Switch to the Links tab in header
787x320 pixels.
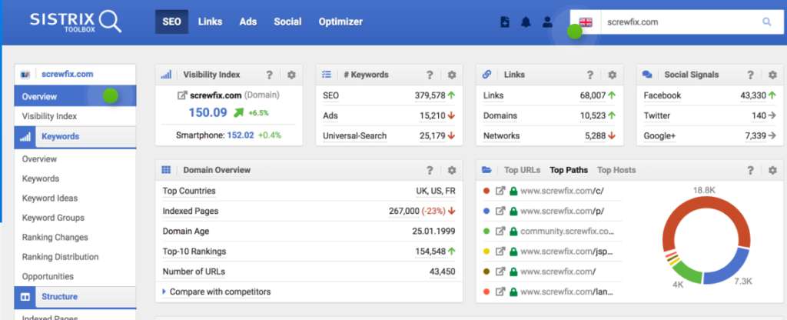pyautogui.click(x=210, y=22)
